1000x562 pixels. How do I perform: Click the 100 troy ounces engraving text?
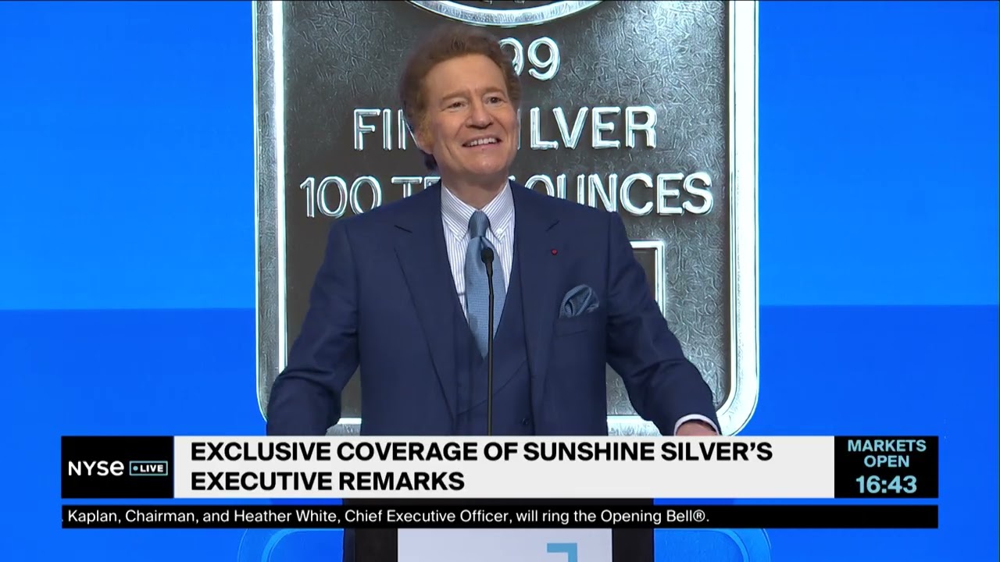506,194
